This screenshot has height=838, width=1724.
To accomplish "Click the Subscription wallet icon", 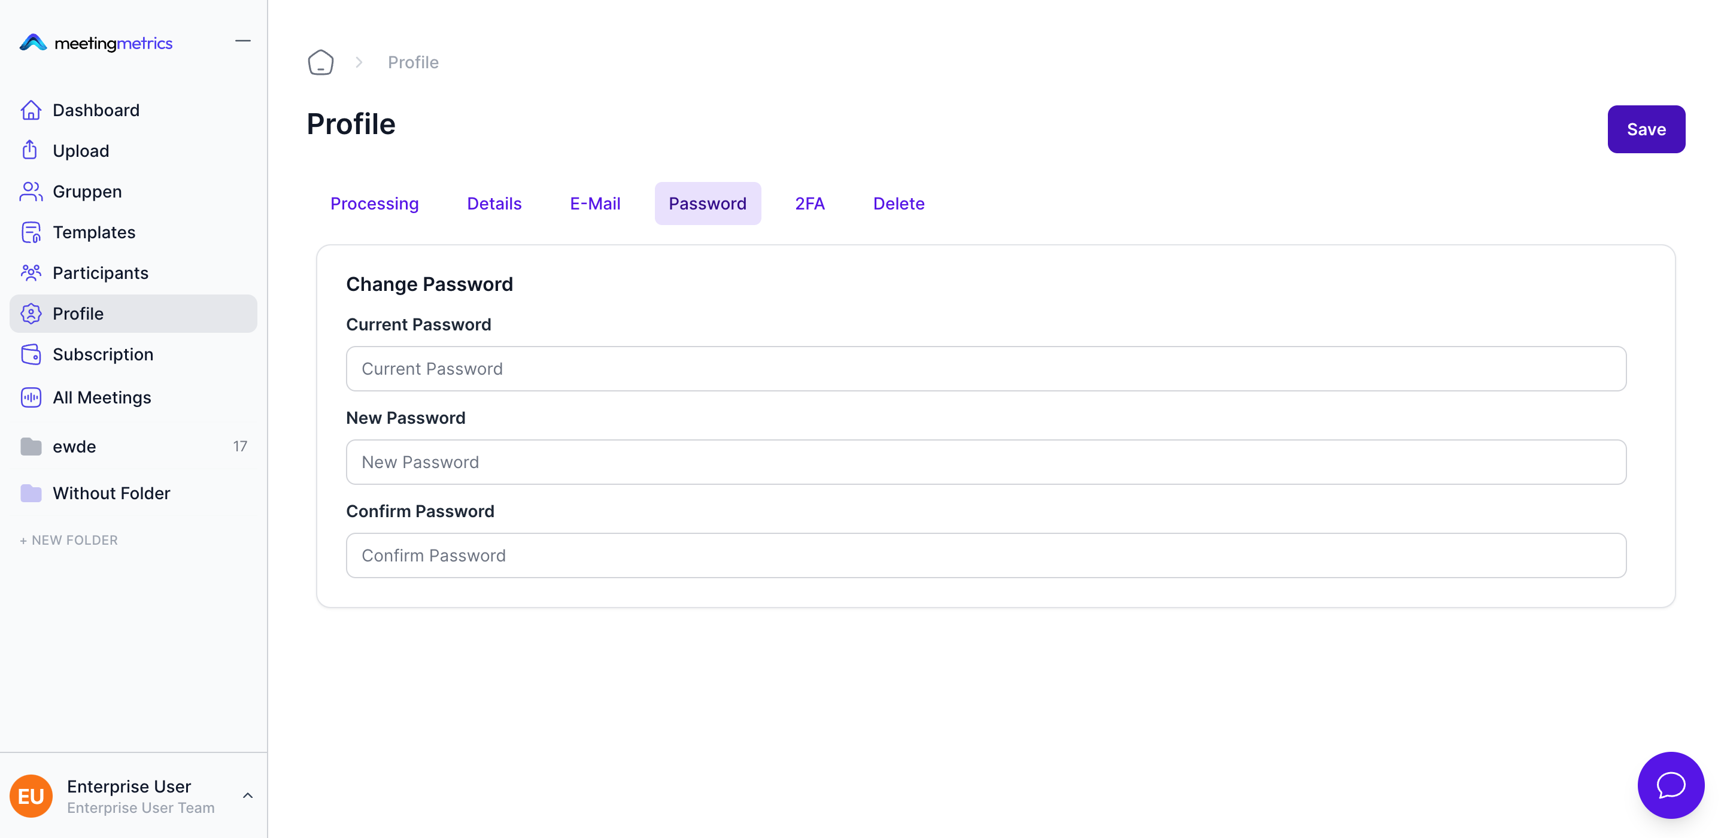I will pyautogui.click(x=31, y=354).
